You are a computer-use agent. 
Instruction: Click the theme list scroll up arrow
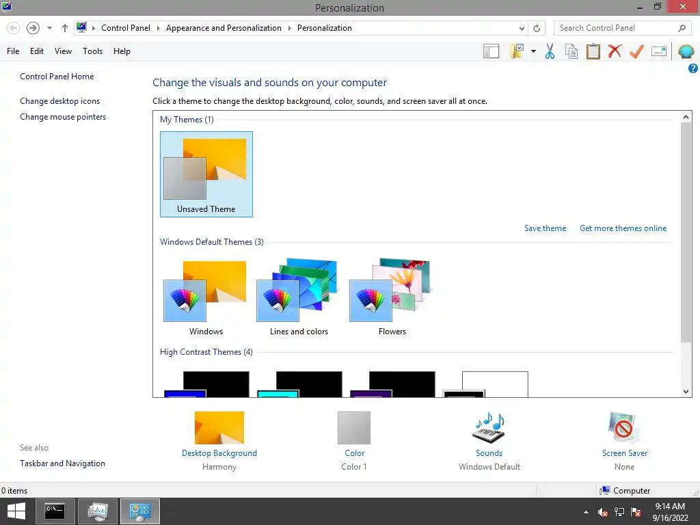point(686,117)
